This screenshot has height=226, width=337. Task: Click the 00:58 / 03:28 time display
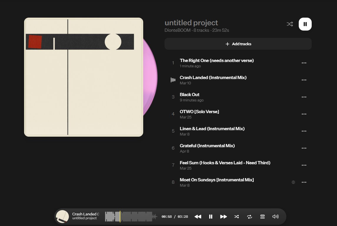pyautogui.click(x=175, y=217)
